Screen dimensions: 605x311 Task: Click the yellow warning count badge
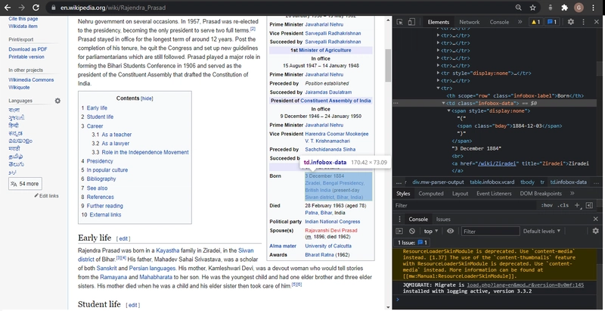click(535, 22)
